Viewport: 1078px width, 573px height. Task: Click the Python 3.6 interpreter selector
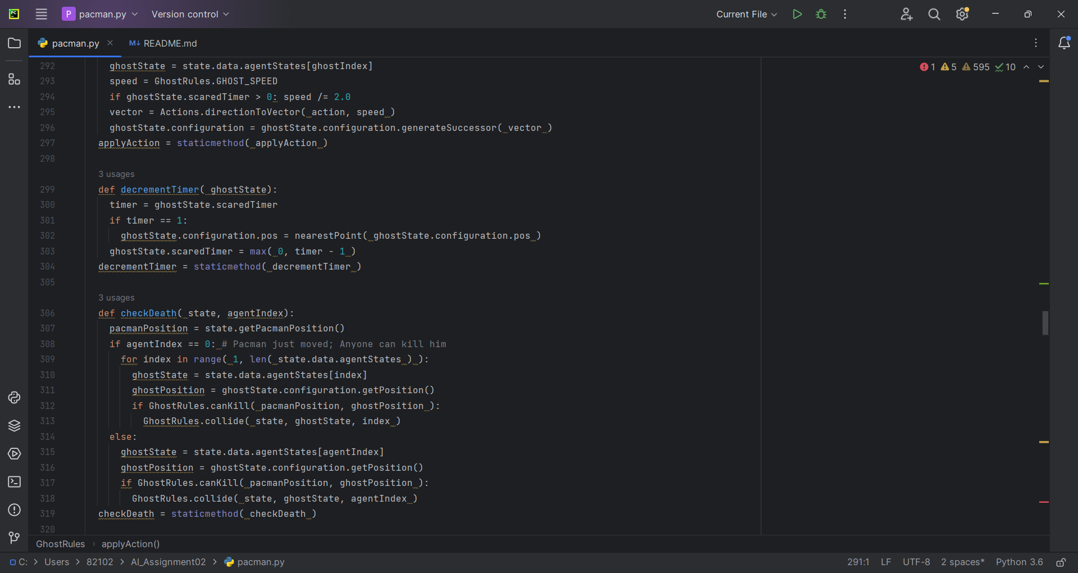pos(1020,562)
